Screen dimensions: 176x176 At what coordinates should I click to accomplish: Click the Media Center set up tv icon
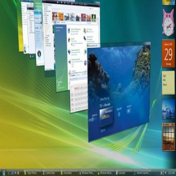(x=129, y=111)
